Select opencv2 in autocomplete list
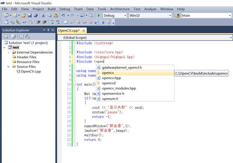The height and width of the screenshot is (163, 233). click(x=135, y=83)
